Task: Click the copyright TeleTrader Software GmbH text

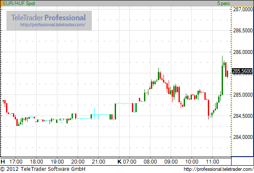Action: coord(43,169)
